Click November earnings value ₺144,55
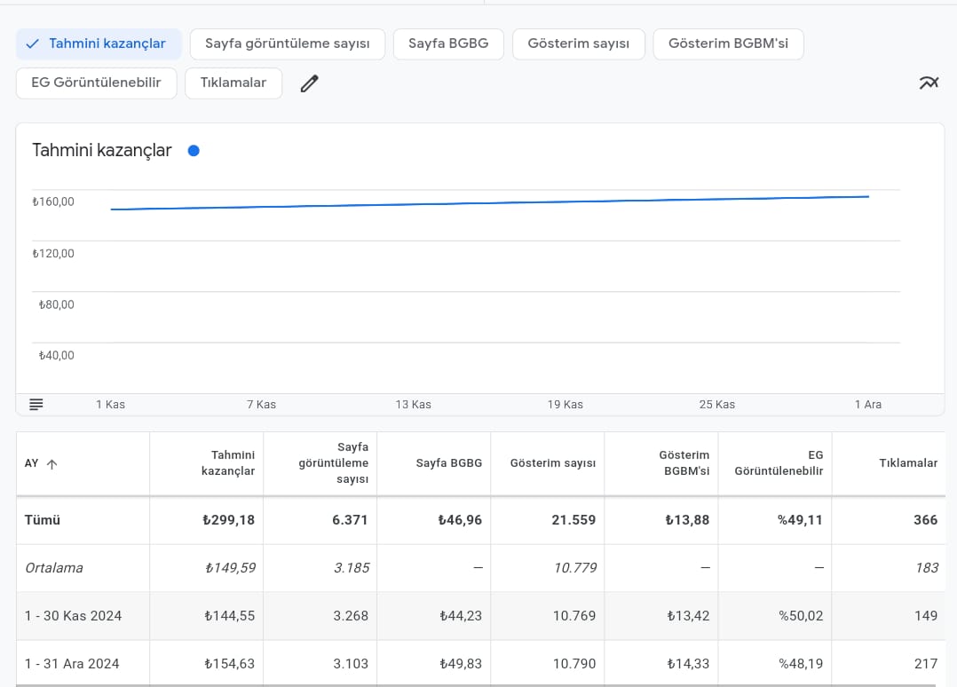The image size is (957, 687). [229, 616]
